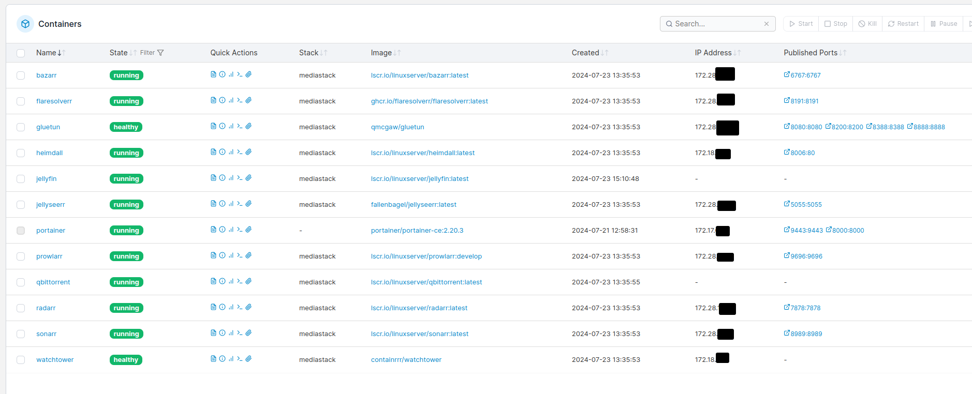View stats for the watchtower container
This screenshot has width=972, height=394.
pos(231,359)
